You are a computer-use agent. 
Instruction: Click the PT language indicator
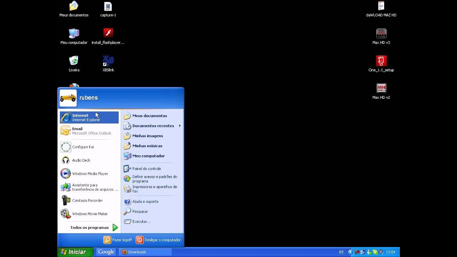click(x=341, y=252)
